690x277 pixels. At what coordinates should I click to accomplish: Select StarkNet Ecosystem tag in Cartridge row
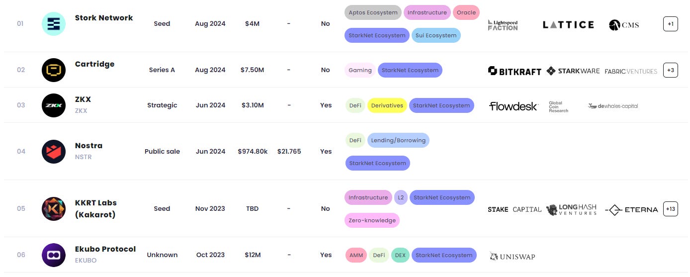[410, 70]
